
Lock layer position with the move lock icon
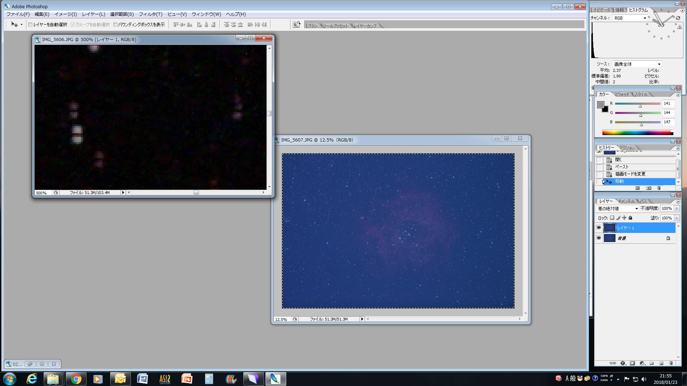tap(624, 218)
